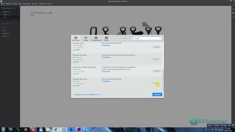Open the Help menu
This screenshot has width=235, height=132.
click(x=42, y=4)
